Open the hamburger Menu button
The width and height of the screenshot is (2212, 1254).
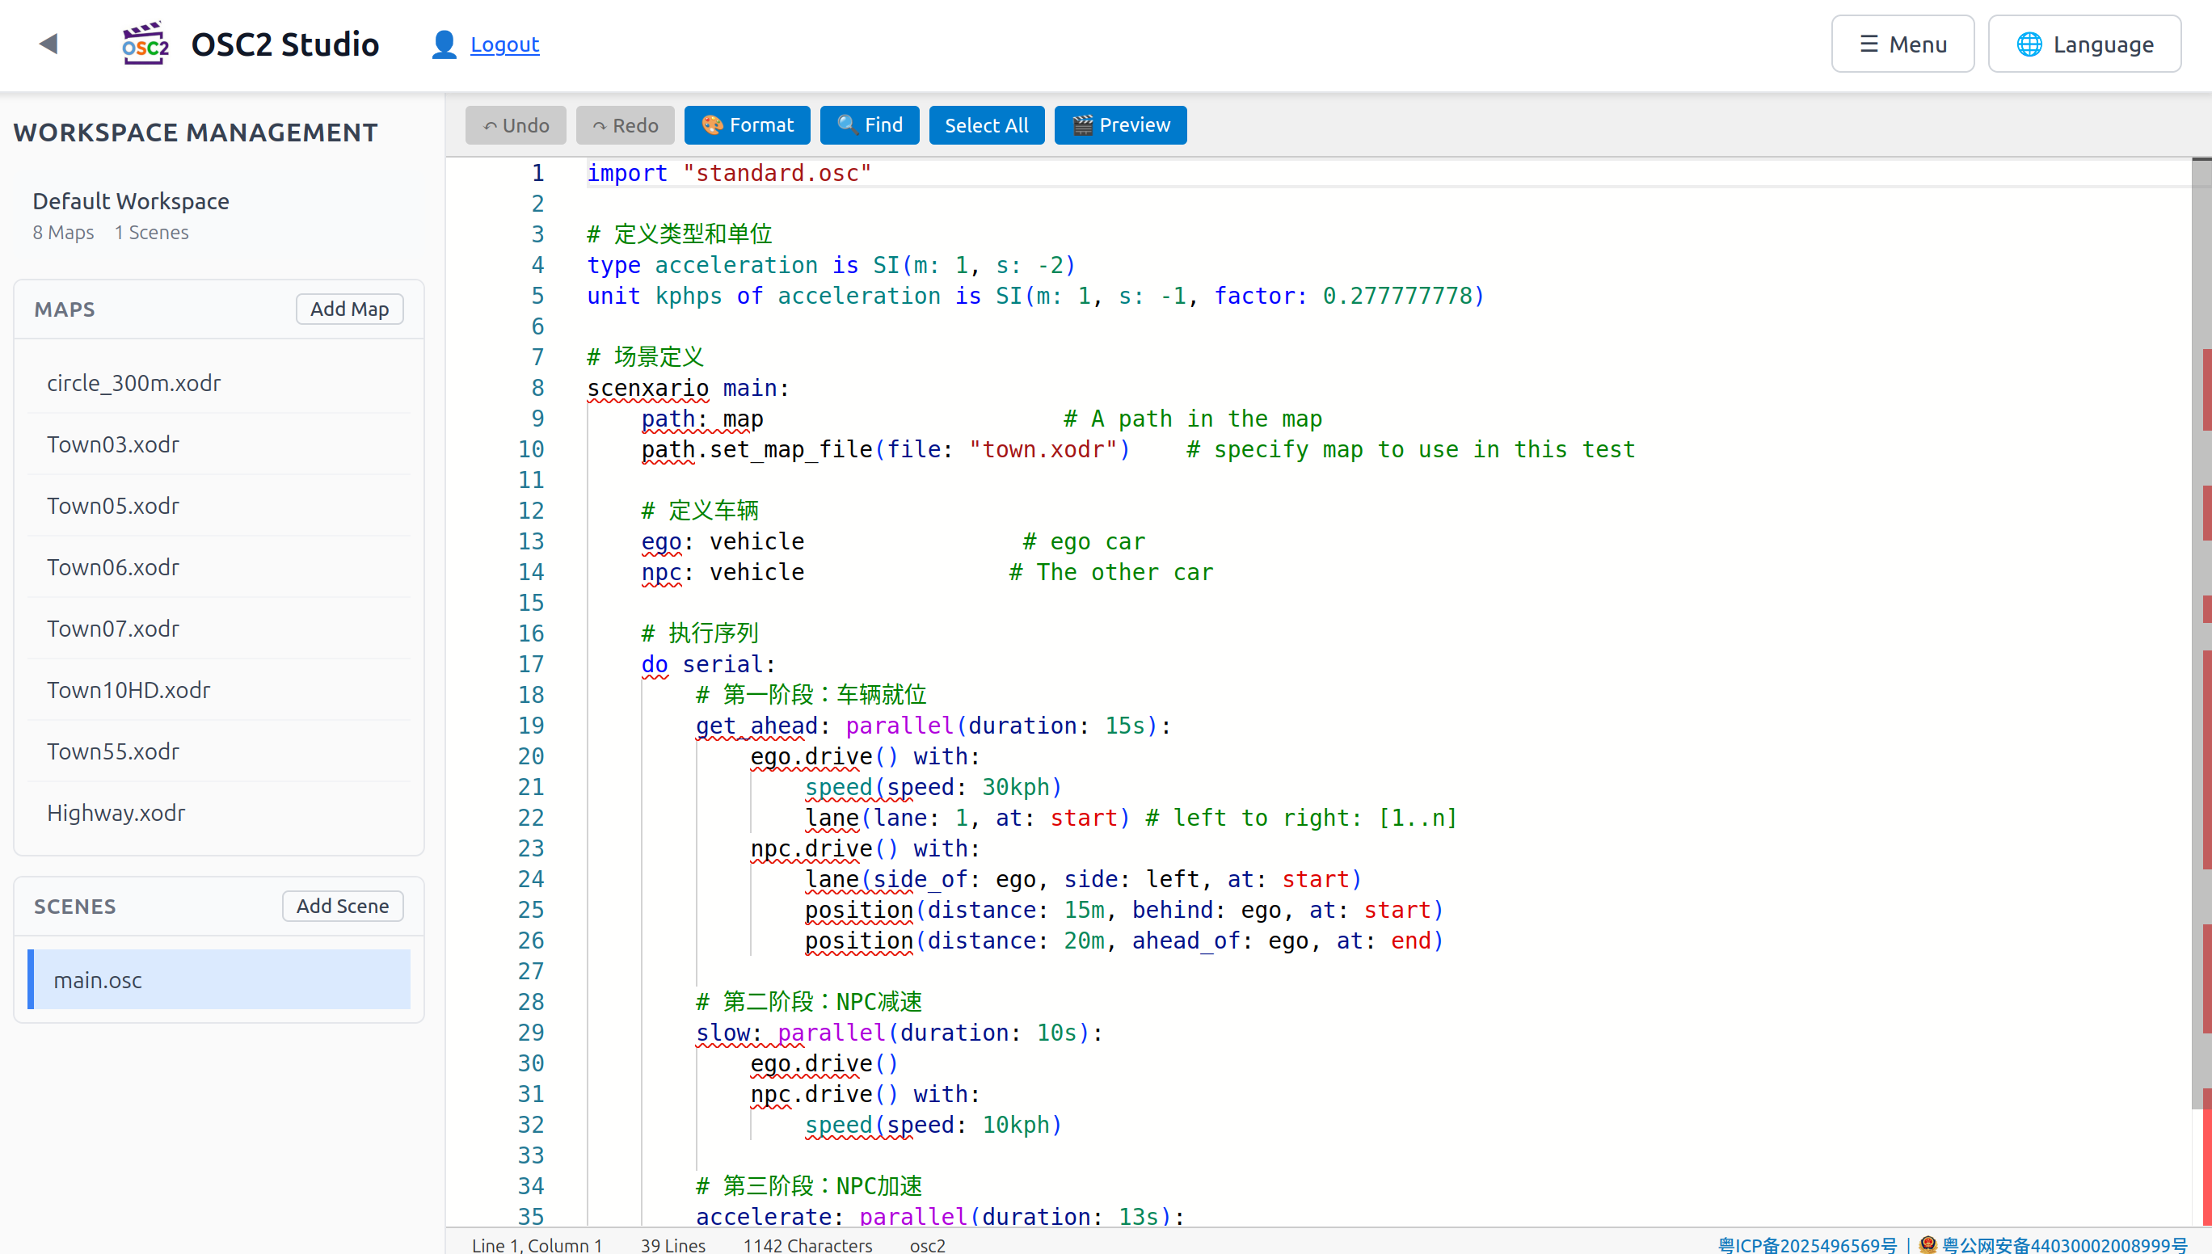pyautogui.click(x=1902, y=44)
